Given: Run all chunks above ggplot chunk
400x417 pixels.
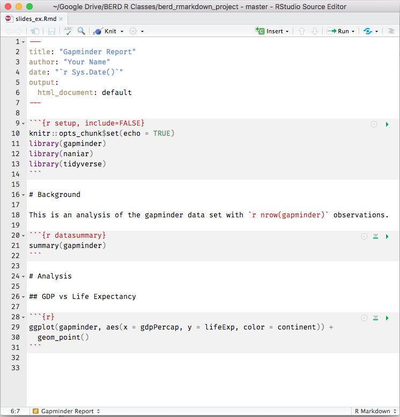Looking at the screenshot, I should coord(375,318).
